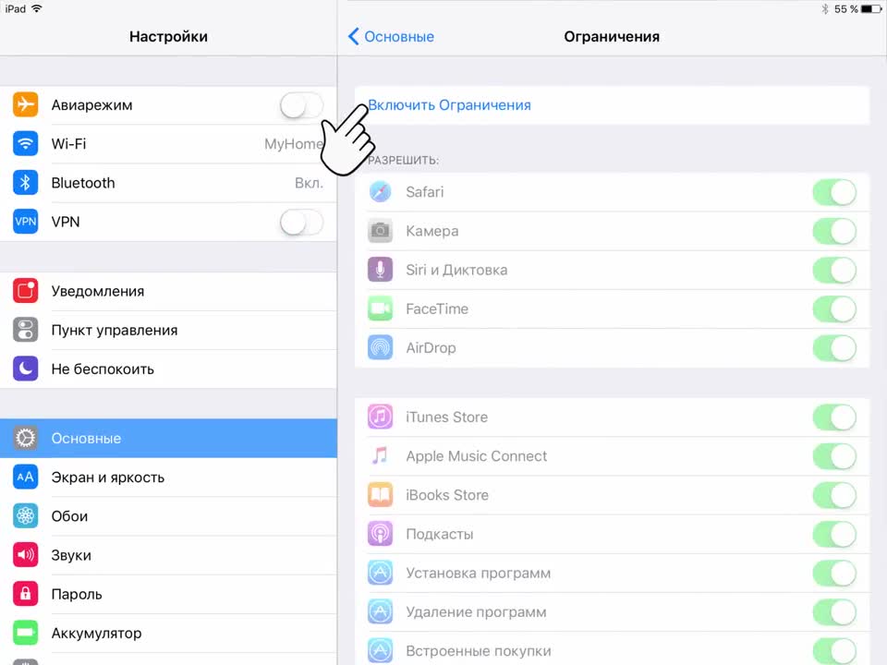Open Не беспокоить settings
887x665 pixels.
168,369
